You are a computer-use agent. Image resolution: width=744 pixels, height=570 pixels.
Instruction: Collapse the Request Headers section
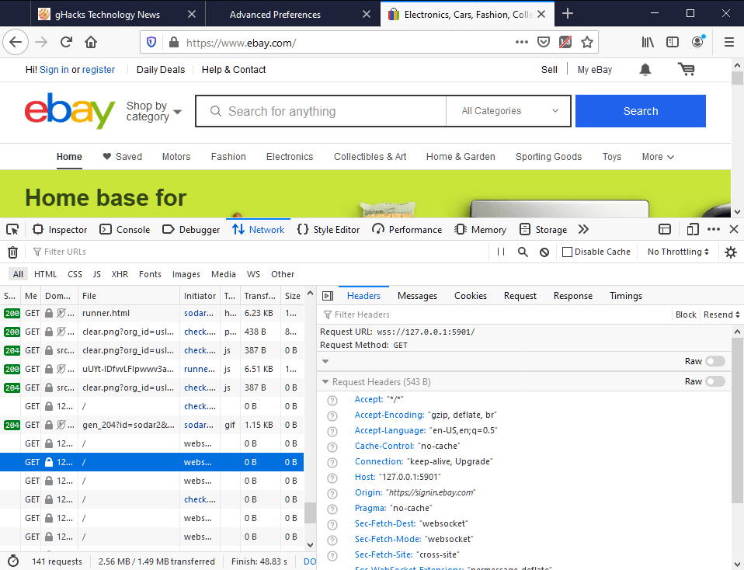325,381
